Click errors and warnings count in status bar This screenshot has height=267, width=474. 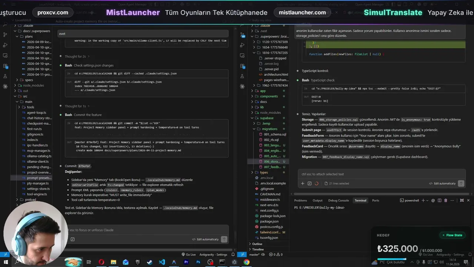click(x=276, y=254)
